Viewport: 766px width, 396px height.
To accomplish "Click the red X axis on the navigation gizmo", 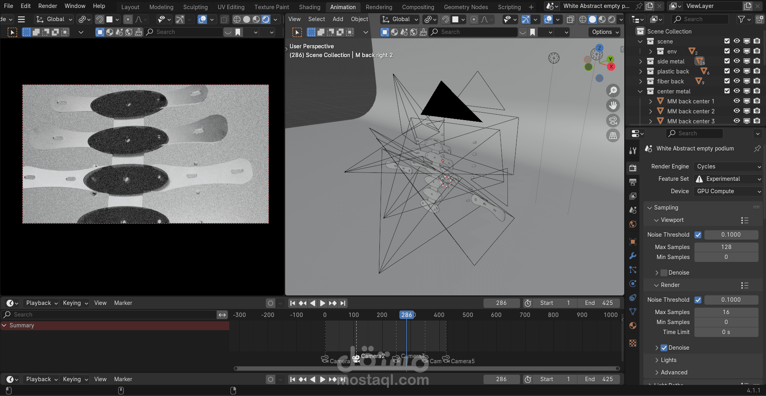I will (611, 67).
